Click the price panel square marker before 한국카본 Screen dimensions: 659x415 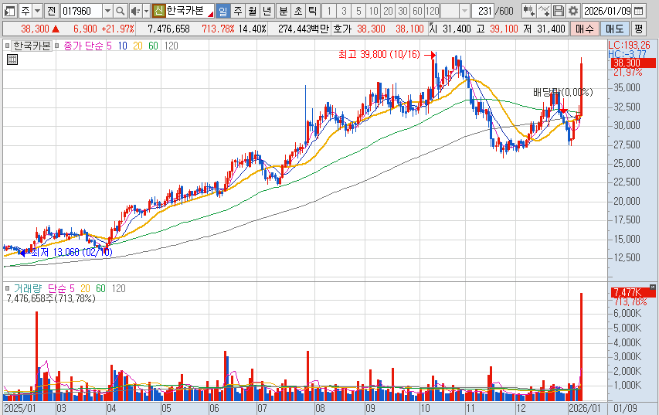7,46
